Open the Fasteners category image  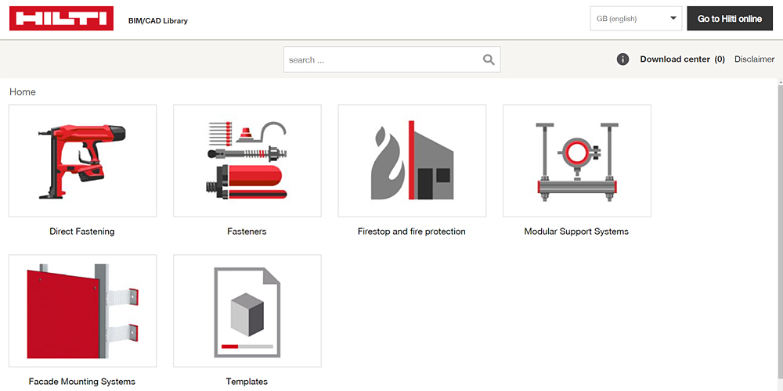pyautogui.click(x=247, y=160)
